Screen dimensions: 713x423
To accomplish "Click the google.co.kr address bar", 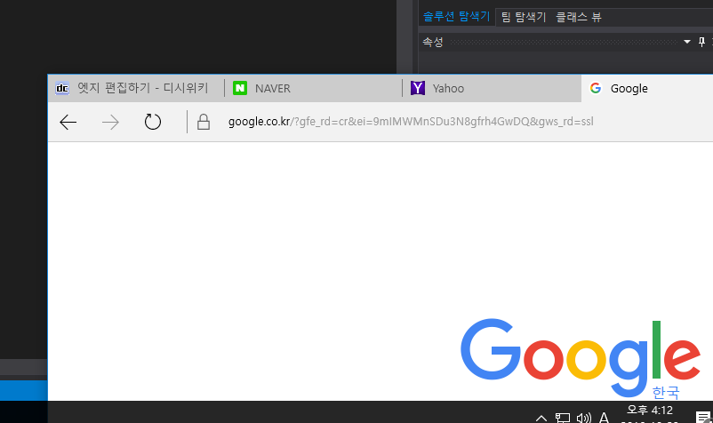I will click(409, 122).
